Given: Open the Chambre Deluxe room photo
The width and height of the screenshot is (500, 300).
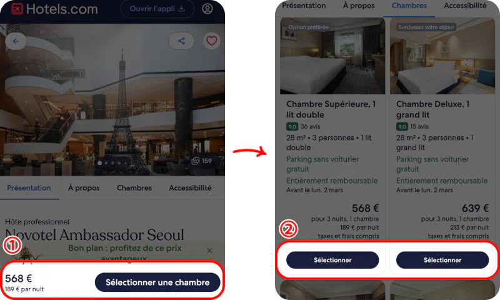Looking at the screenshot, I should pyautogui.click(x=442, y=56).
